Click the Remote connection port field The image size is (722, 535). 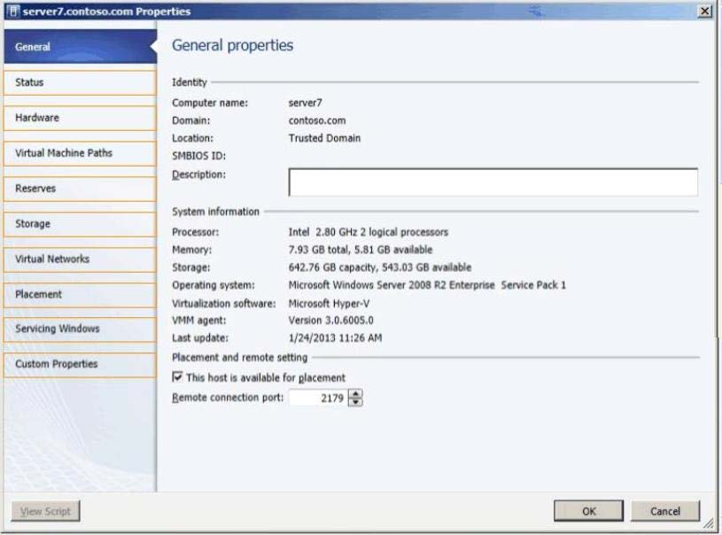318,398
